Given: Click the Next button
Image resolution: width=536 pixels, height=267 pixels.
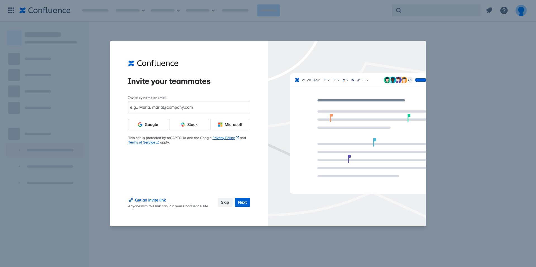Looking at the screenshot, I should (x=242, y=202).
